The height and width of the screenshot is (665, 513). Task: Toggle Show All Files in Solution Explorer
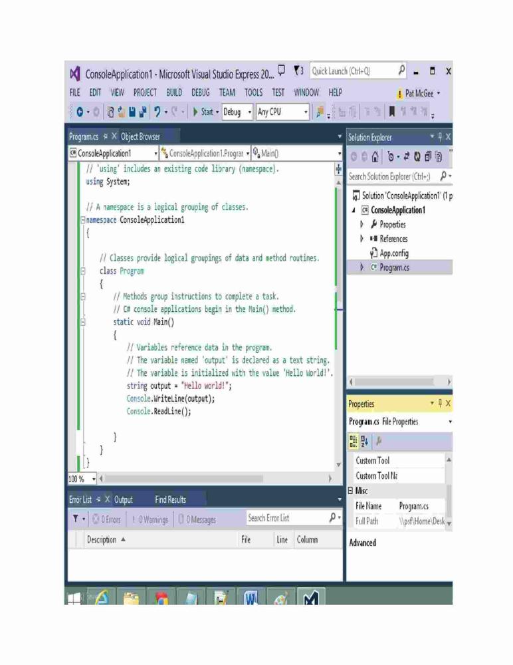tap(439, 157)
